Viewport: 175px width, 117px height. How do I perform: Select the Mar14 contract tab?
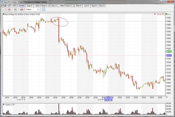[x=79, y=6]
